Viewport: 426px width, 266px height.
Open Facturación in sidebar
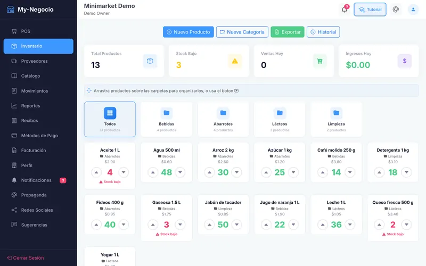tap(38, 151)
